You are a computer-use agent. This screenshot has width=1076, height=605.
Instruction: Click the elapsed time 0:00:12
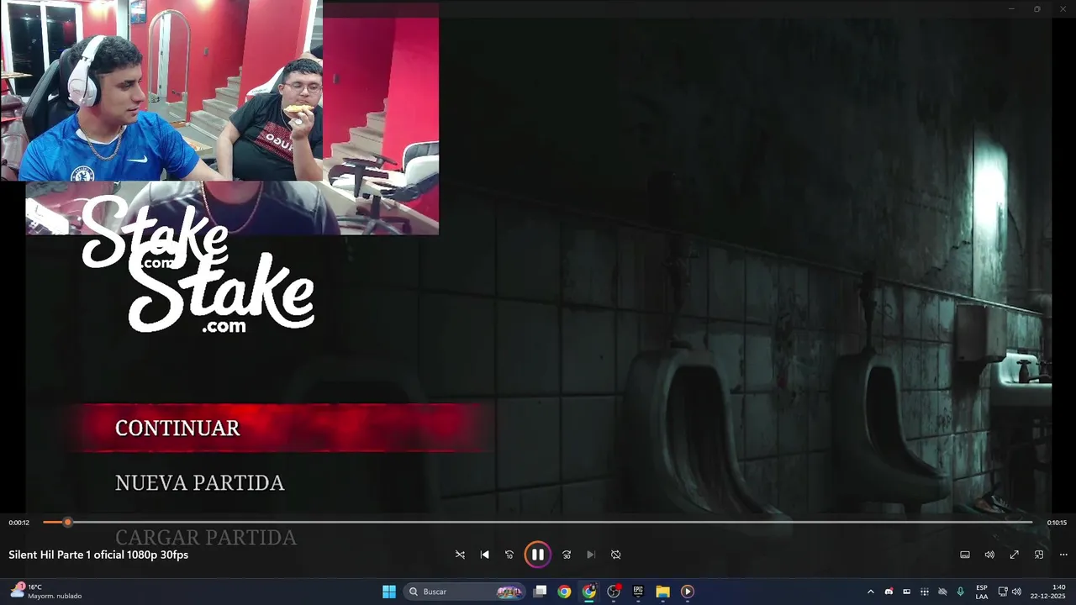click(x=19, y=523)
